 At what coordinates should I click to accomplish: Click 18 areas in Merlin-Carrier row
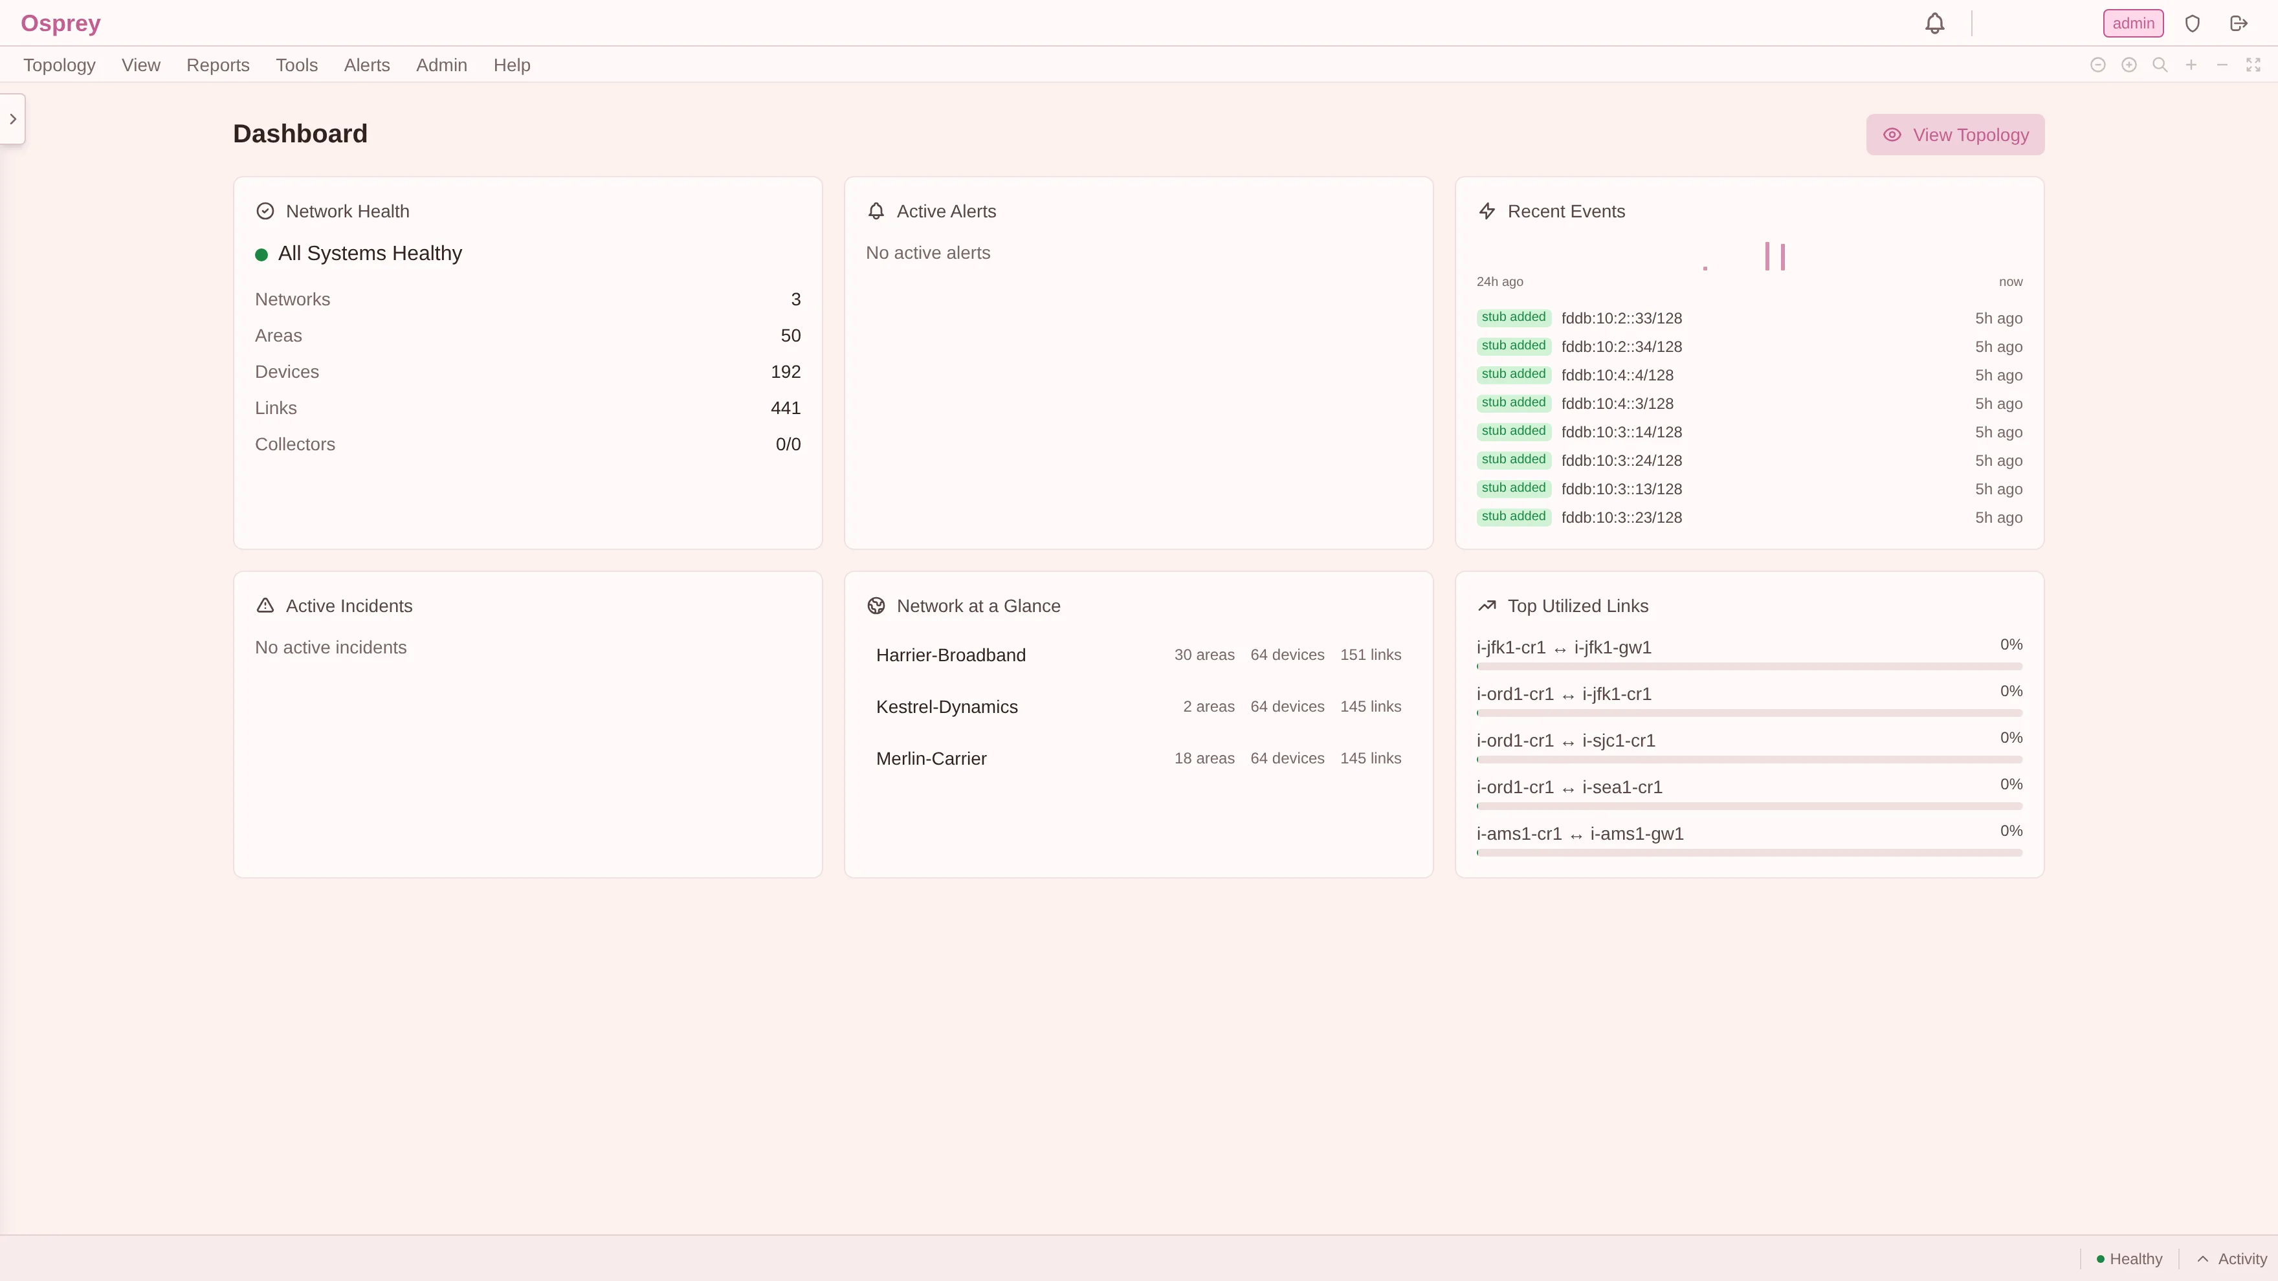click(x=1204, y=758)
